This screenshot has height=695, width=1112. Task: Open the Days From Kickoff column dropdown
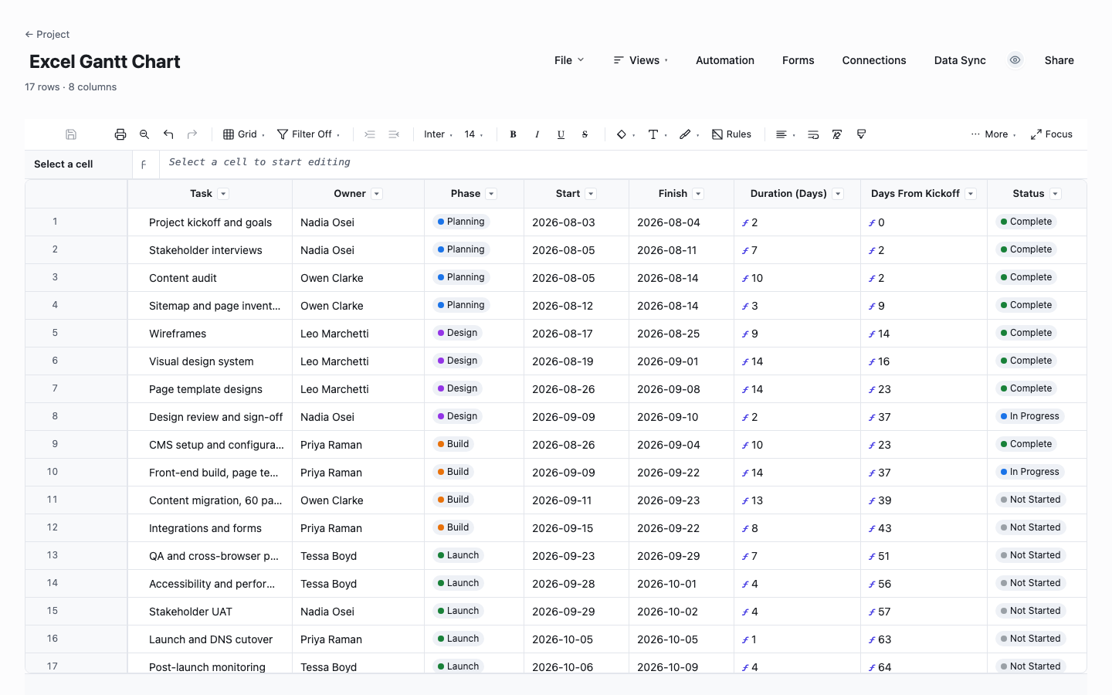(x=971, y=194)
